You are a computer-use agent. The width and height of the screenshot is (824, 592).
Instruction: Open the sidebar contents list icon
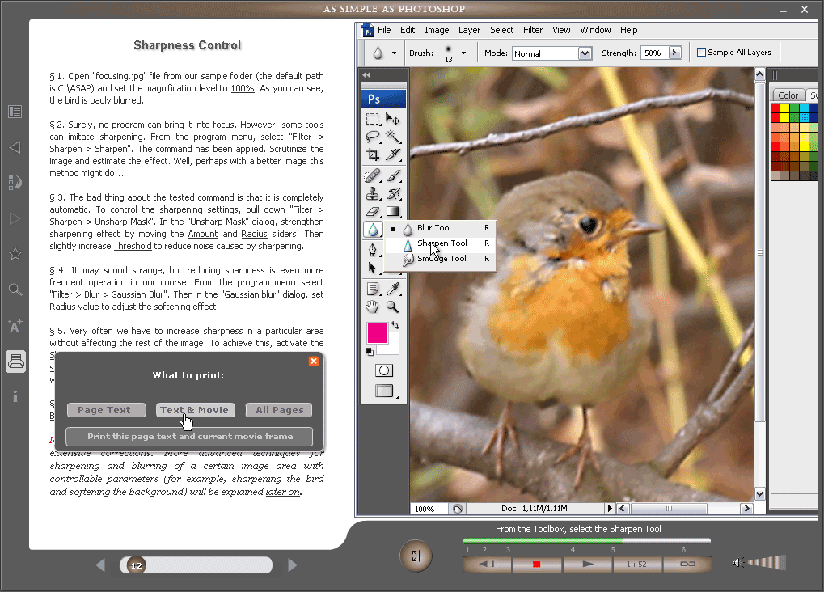point(15,112)
